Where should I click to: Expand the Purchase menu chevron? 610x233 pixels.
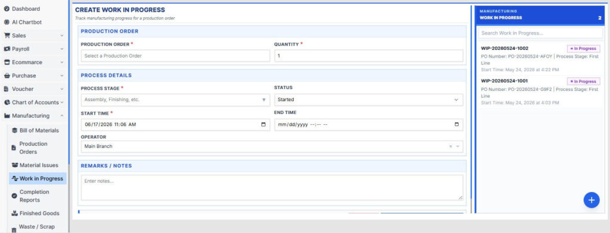coord(62,75)
